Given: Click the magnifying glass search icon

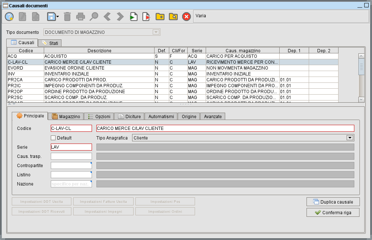Looking at the screenshot, I should click(x=94, y=17).
